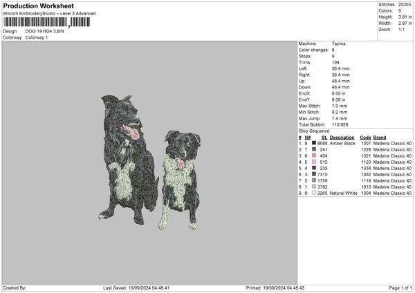415x293 pixels.
Task: Click the Total Bobbin value '110.92ft'
Action: [340, 124]
